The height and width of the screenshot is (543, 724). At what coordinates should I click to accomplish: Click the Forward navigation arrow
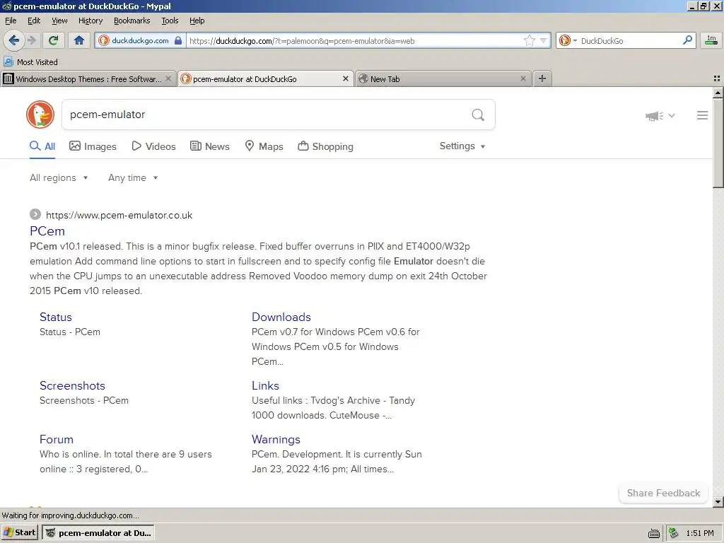pyautogui.click(x=31, y=40)
